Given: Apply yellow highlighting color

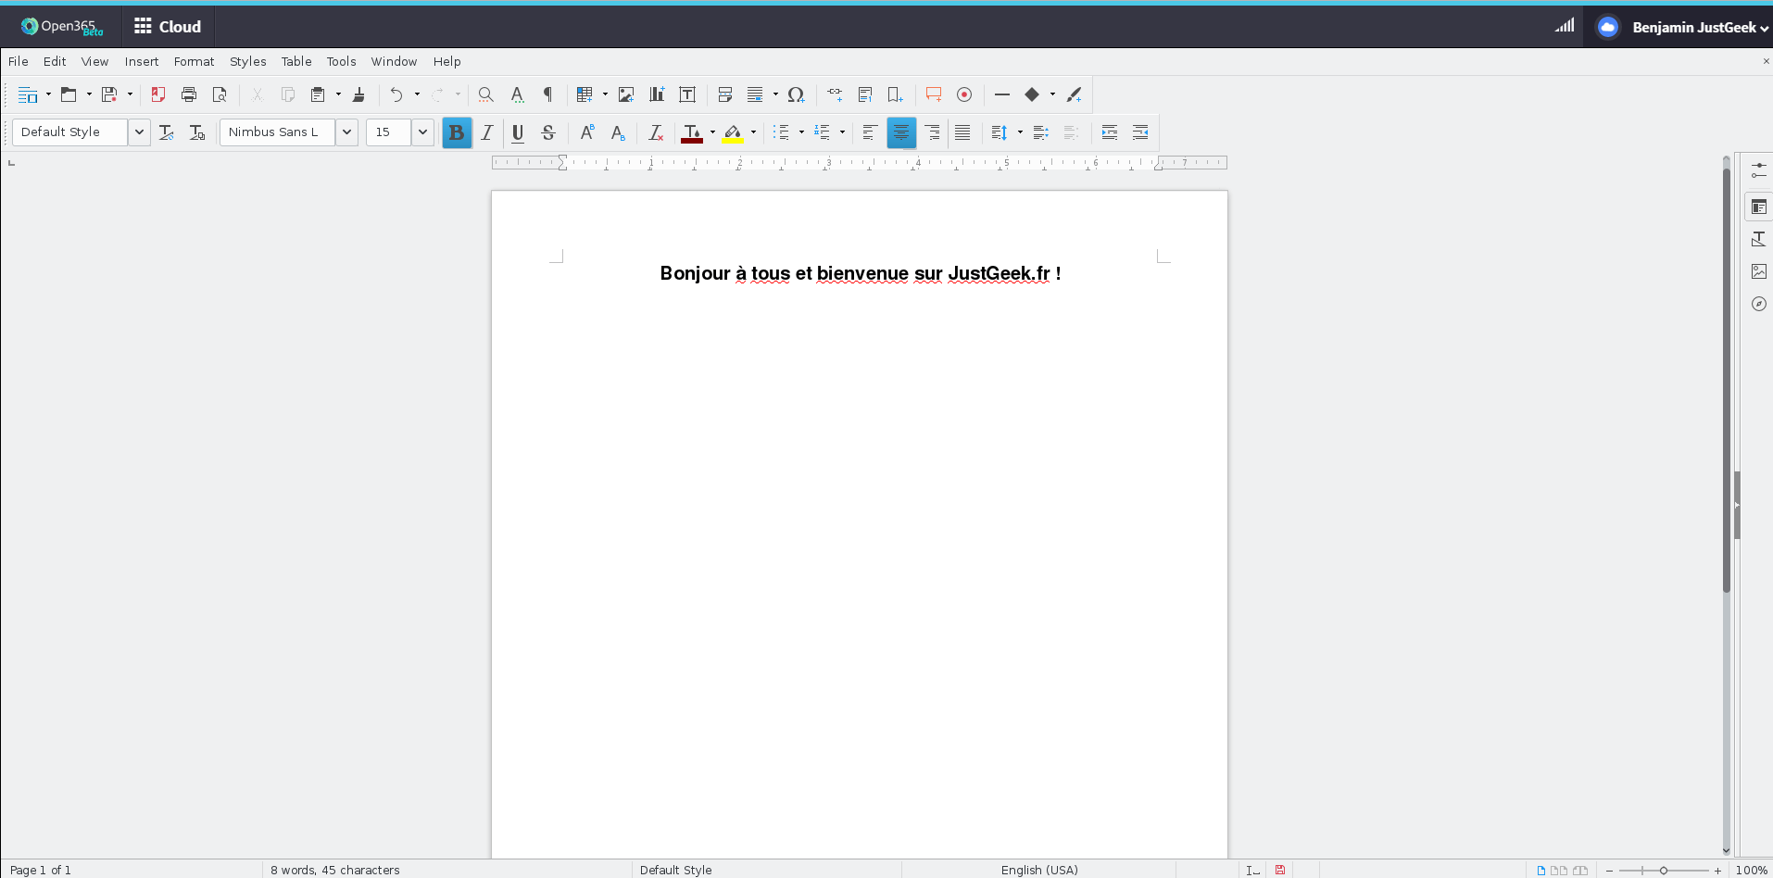Looking at the screenshot, I should (x=733, y=132).
